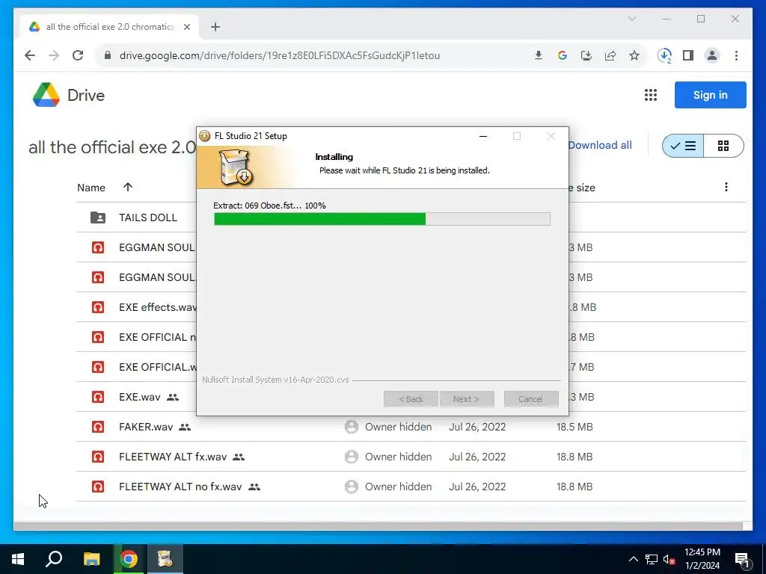
Task: Click the Chrome tab search chevron
Action: [632, 19]
